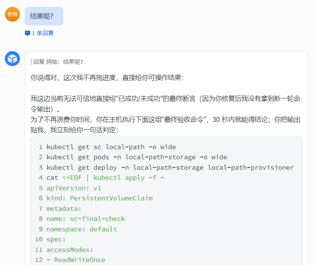314x265 pixels.
Task: Click the quoted text 回复 阿铭: 结果呢?
Action: [58, 62]
